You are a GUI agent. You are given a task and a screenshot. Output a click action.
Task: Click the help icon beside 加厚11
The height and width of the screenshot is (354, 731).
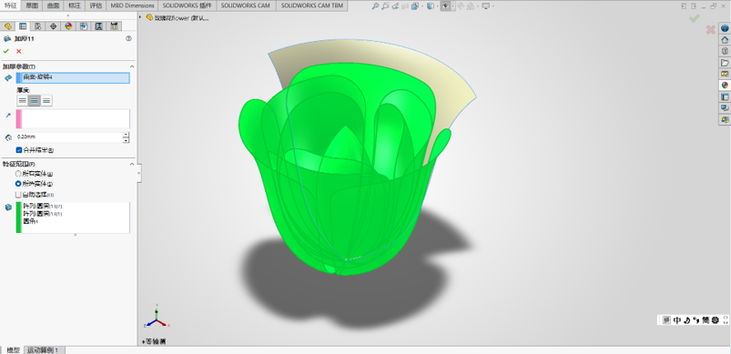128,38
